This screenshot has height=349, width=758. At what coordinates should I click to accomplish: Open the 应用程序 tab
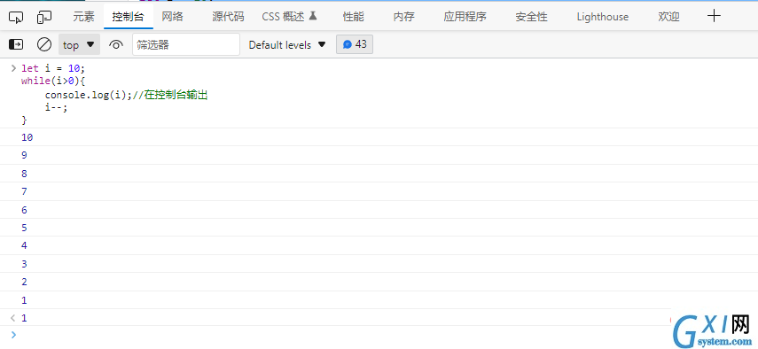(465, 17)
